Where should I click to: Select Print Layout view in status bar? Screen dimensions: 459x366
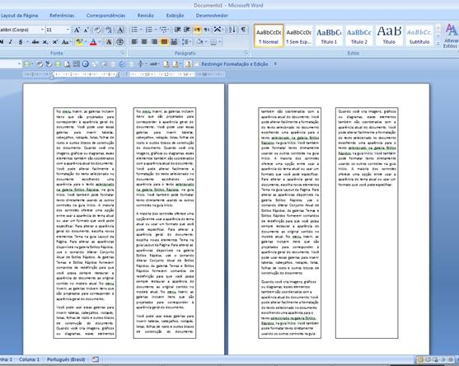point(420,359)
